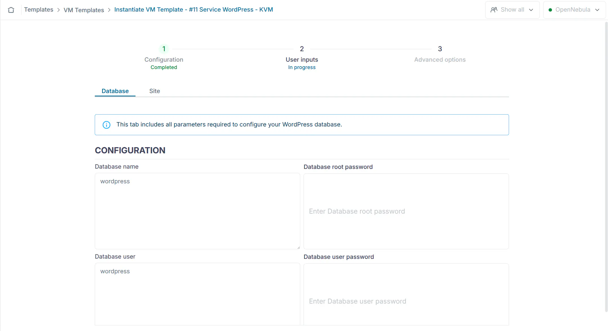Click the WordPress database info message text
Viewport: 608px width, 331px height.
(229, 124)
